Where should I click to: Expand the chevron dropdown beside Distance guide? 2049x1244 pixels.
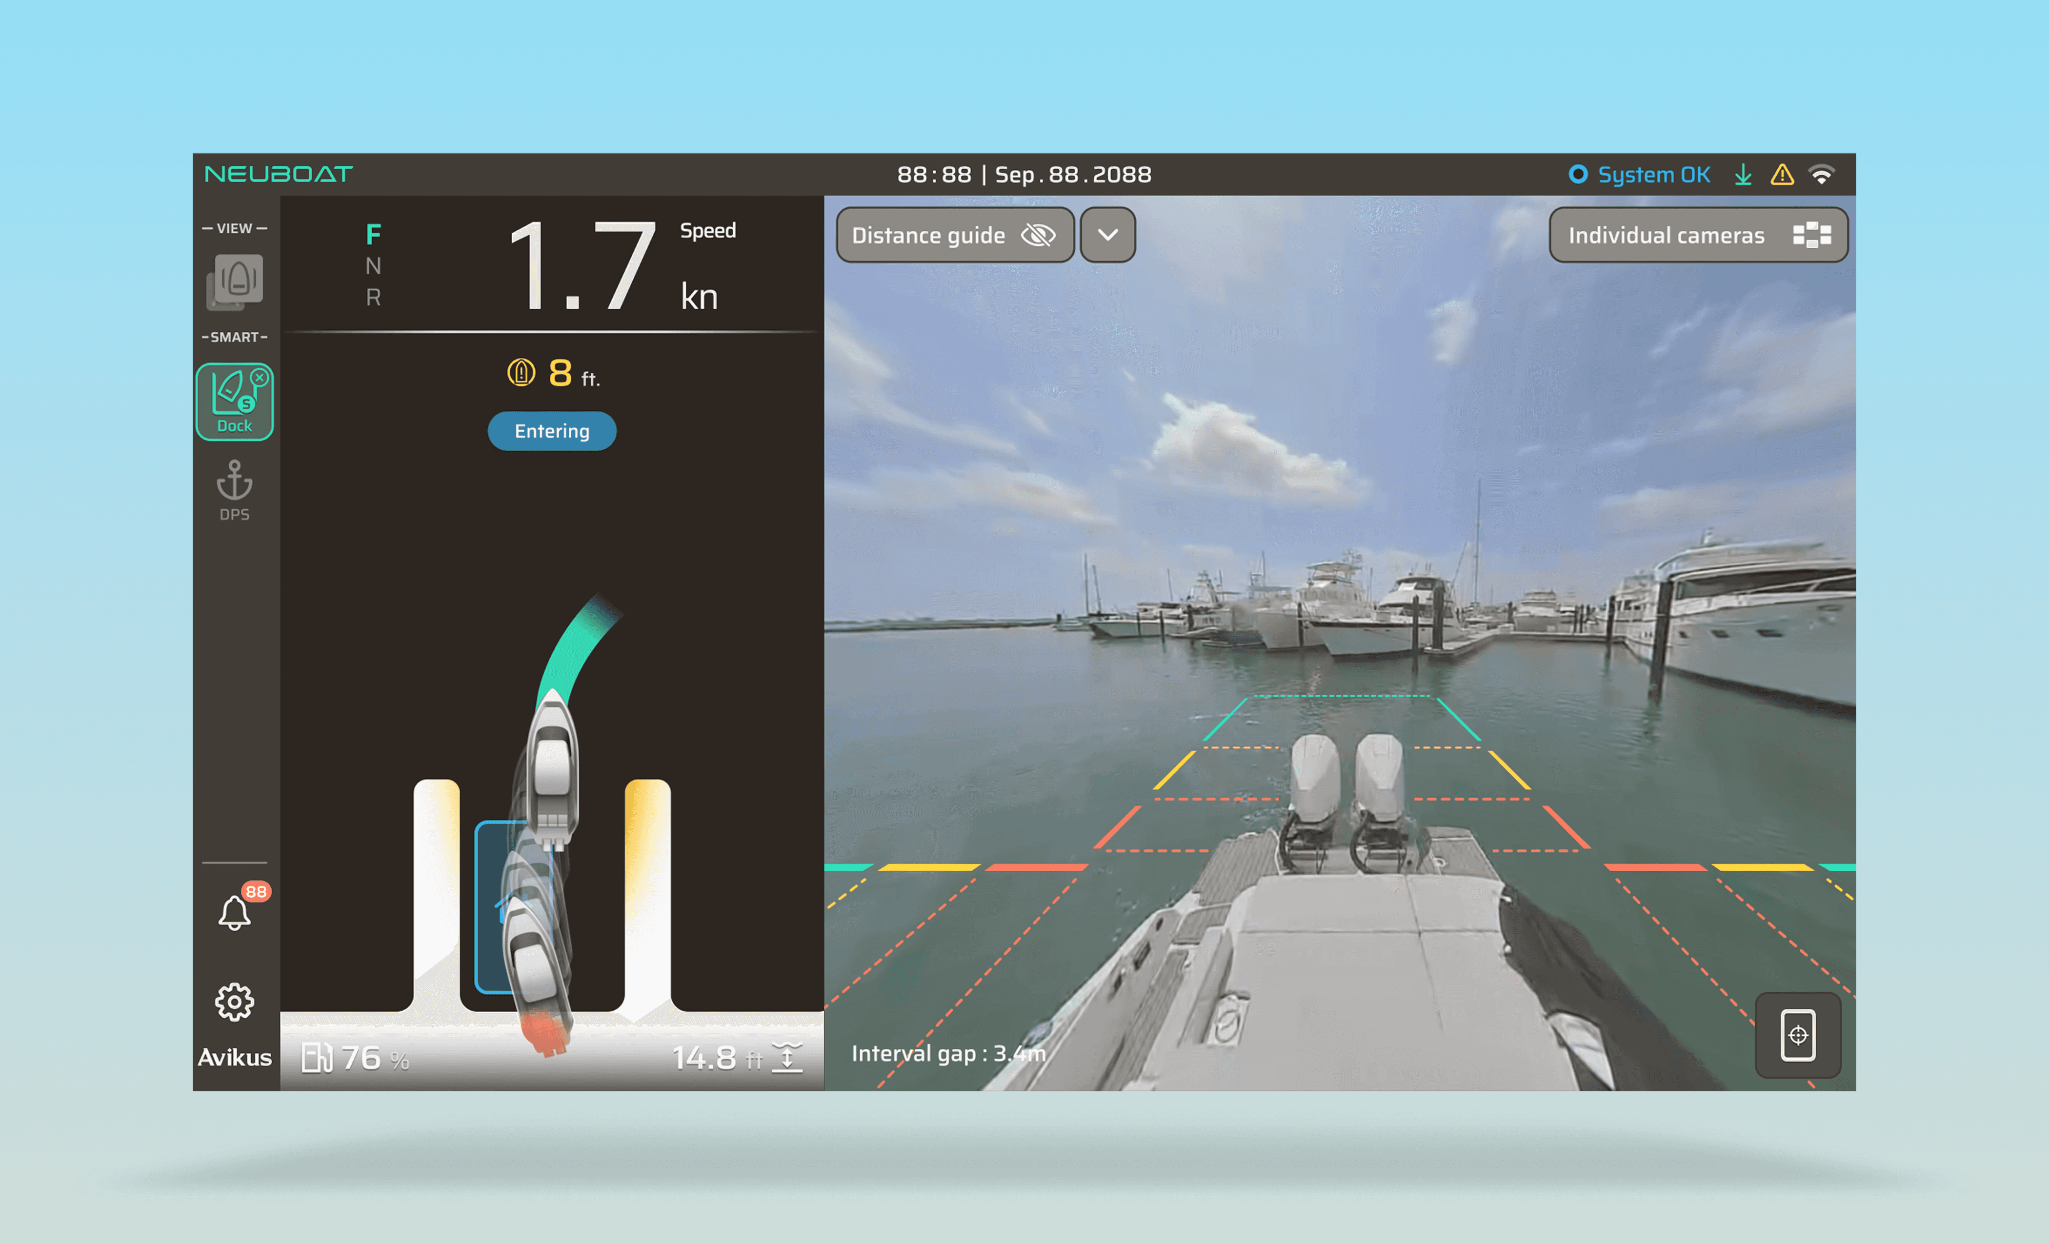pos(1107,235)
